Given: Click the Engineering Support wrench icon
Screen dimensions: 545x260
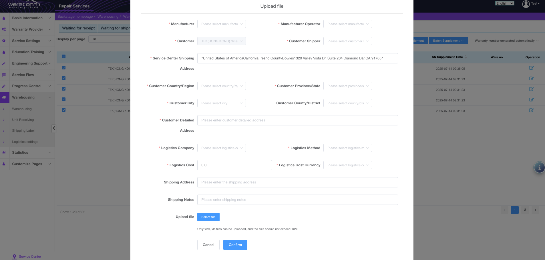Looking at the screenshot, I should tap(4, 63).
